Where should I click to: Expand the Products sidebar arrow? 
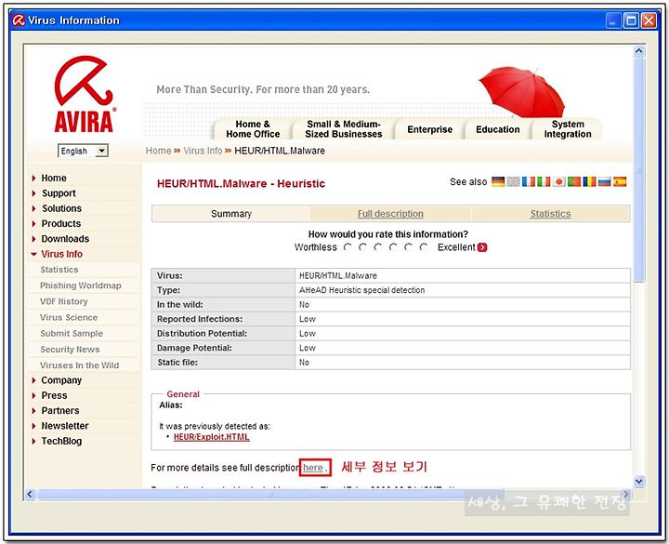[x=33, y=224]
